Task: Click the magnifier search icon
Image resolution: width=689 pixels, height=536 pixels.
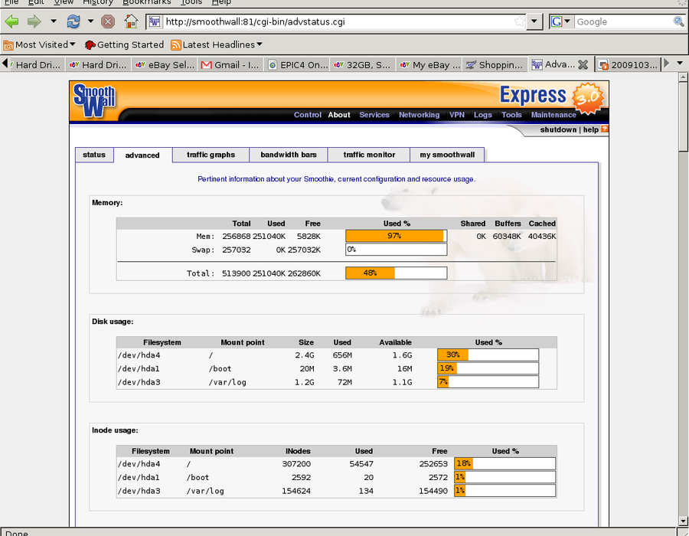Action: (679, 21)
